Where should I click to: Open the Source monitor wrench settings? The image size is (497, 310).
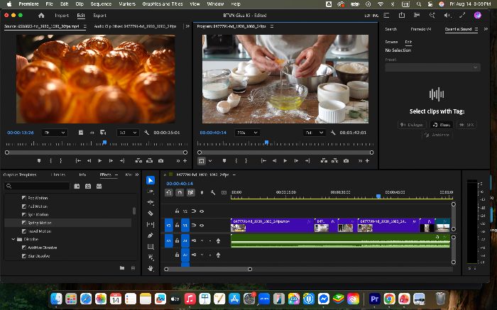(x=146, y=133)
